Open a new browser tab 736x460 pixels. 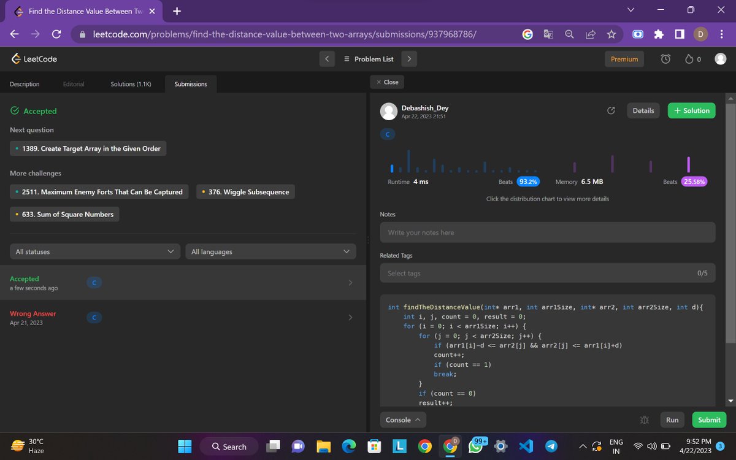click(177, 11)
